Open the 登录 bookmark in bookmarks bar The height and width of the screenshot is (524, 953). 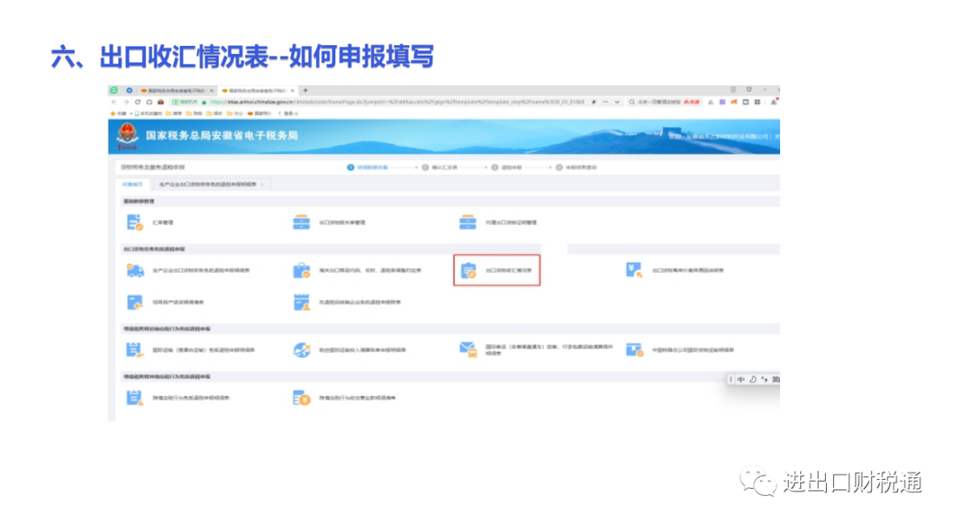[288, 114]
